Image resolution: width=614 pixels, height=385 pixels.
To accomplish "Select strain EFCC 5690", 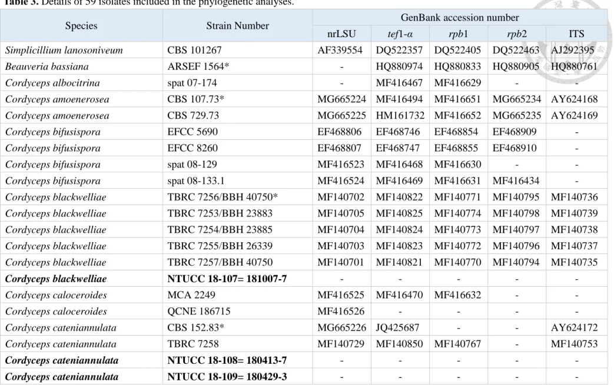I will (193, 132).
